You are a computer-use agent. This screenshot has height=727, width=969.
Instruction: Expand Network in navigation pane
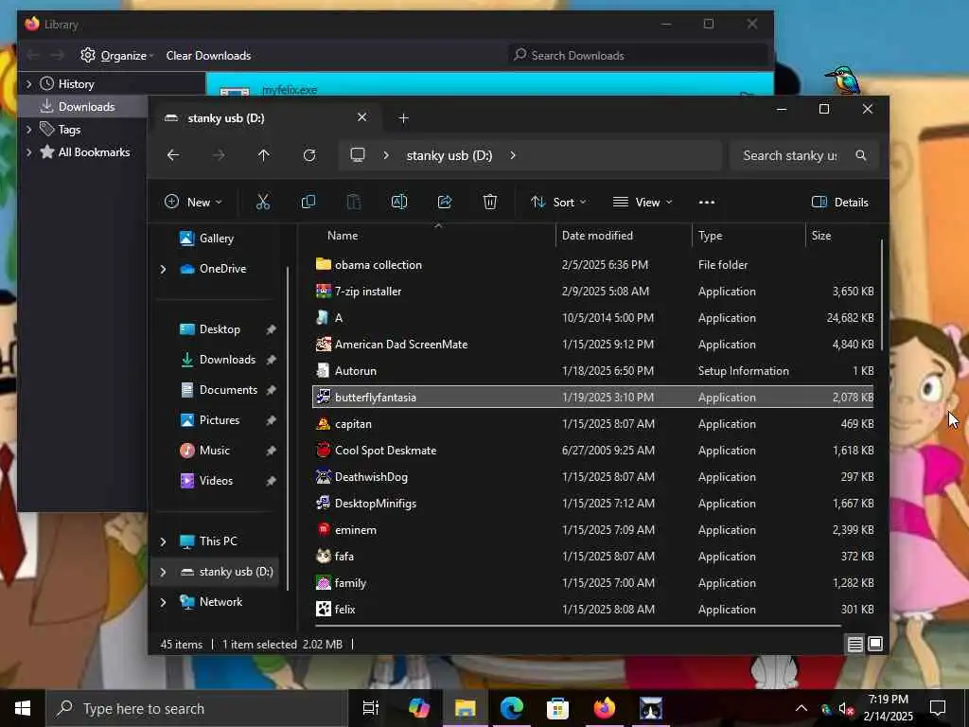point(163,602)
